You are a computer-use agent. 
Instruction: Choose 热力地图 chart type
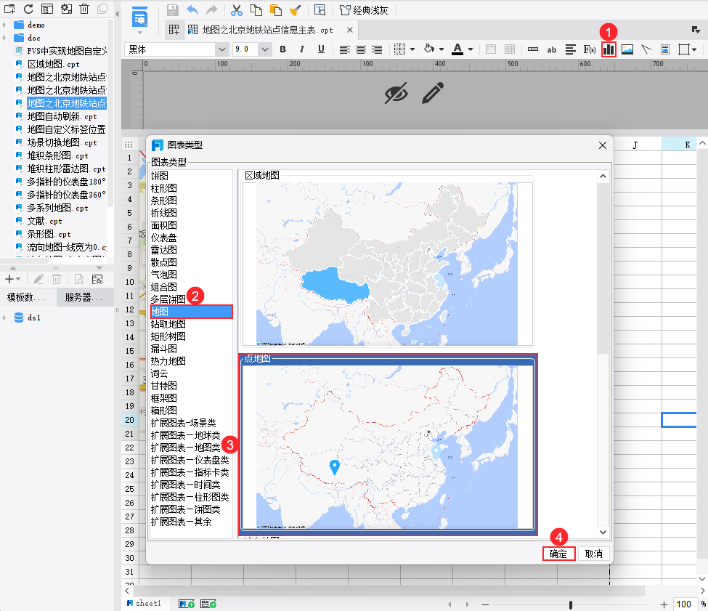pos(168,361)
